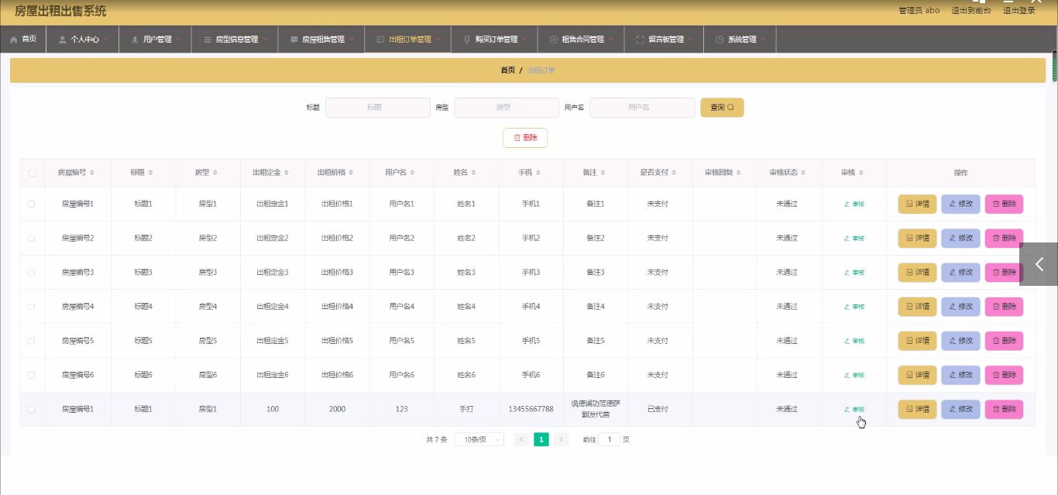Screen dimensions: 1058x495
Task: Go to previous page arrow in pagination
Action: (x=522, y=439)
